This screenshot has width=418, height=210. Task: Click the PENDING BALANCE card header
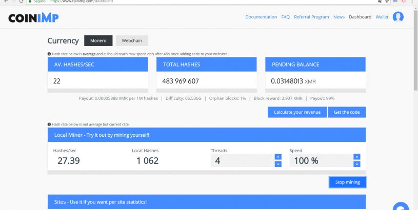[315, 65]
